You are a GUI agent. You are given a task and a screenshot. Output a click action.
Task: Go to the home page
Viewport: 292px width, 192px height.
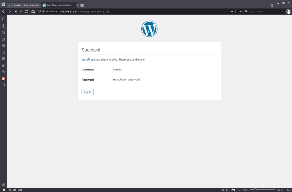coord(33,11)
